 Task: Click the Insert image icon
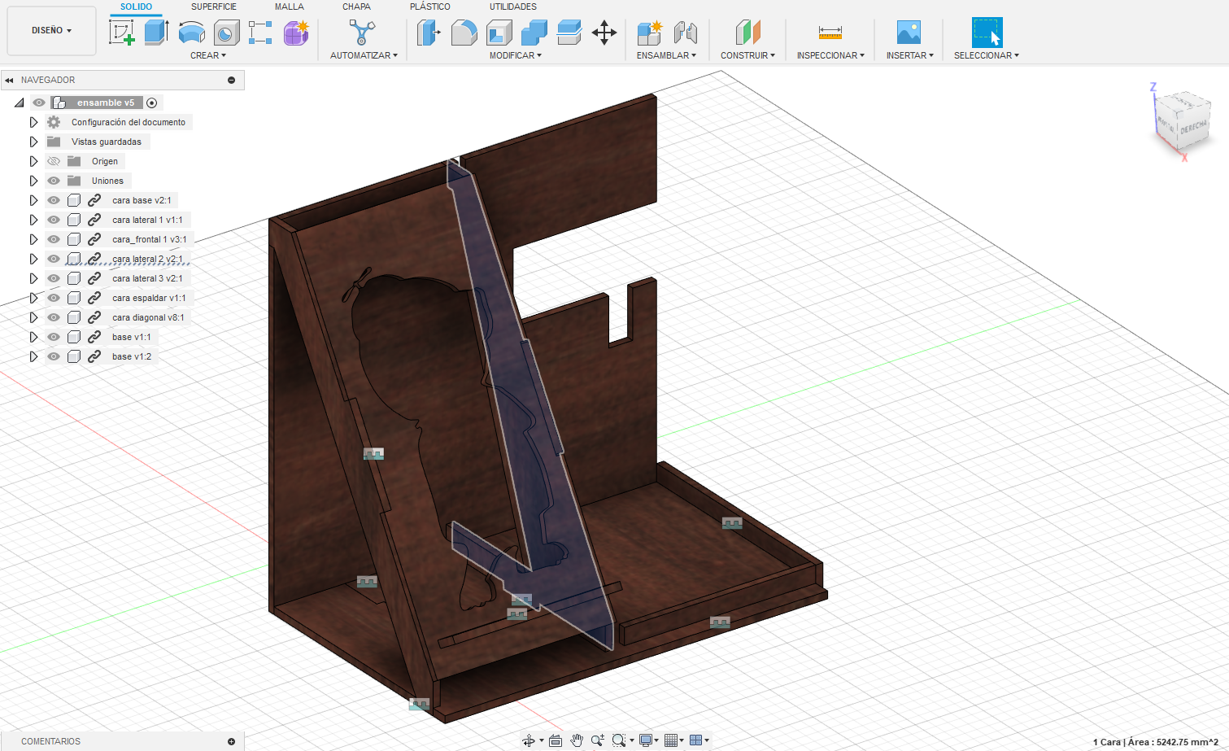(x=909, y=33)
